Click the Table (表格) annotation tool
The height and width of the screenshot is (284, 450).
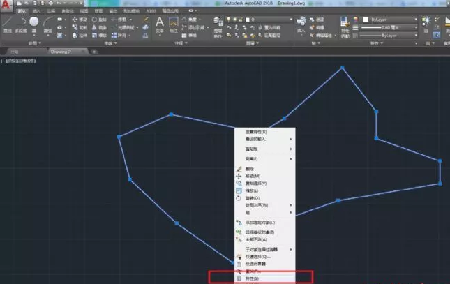189,36
